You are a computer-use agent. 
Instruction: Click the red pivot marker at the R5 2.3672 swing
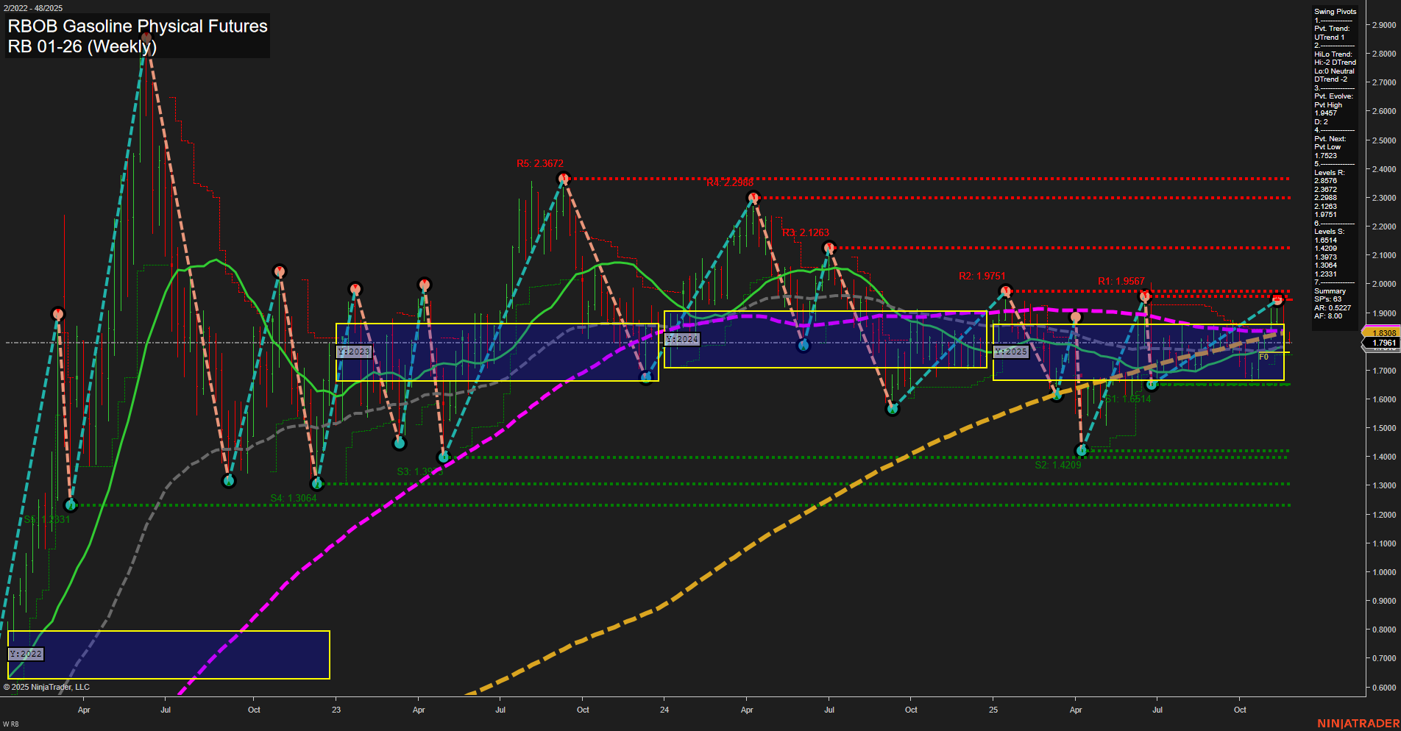tap(564, 177)
